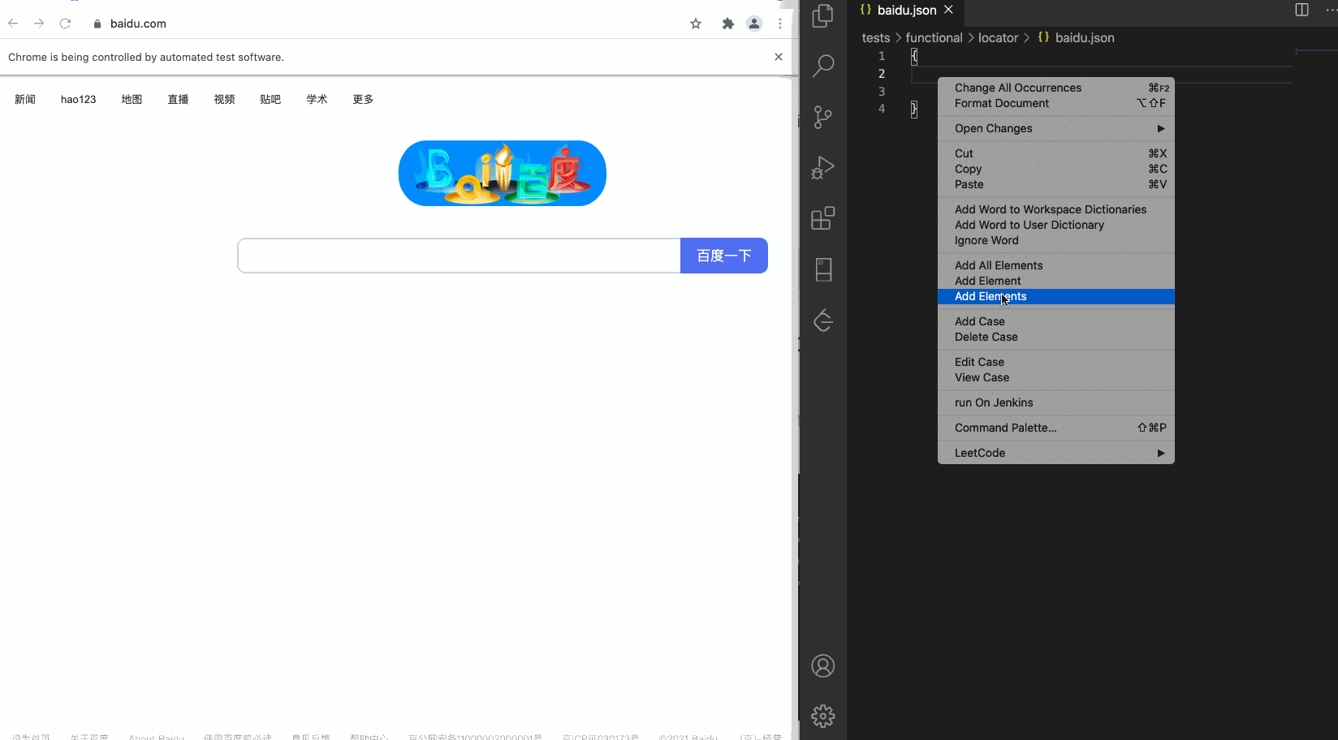This screenshot has width=1338, height=740.
Task: Choose Edit Case in context menu
Action: (1056, 362)
